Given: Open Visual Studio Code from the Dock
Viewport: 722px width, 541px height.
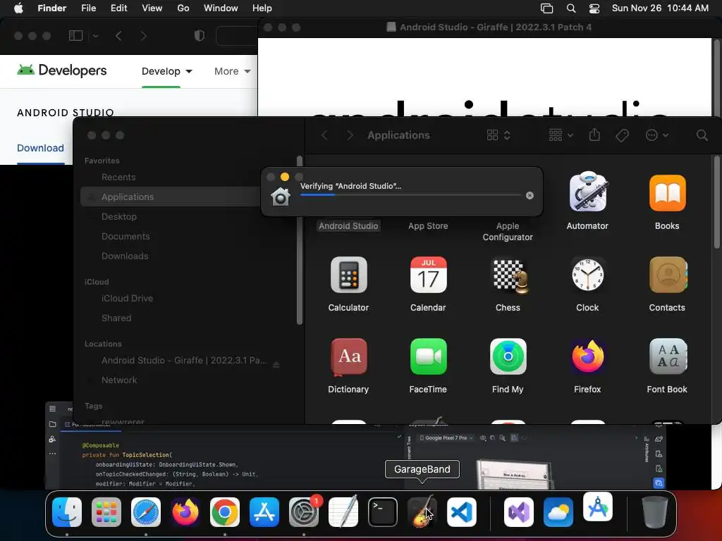Looking at the screenshot, I should point(461,512).
